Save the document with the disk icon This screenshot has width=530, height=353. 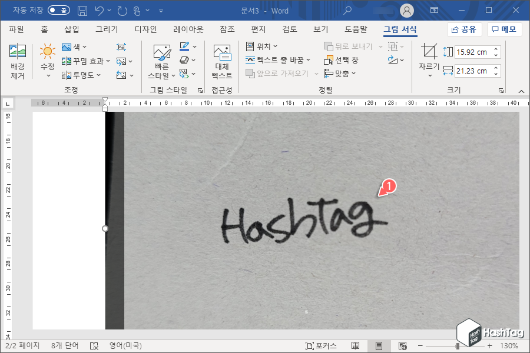(x=82, y=11)
